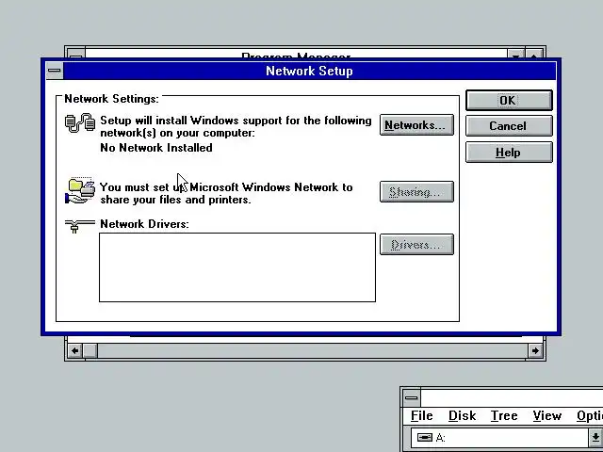Click the file and printer sharing hand icon

pyautogui.click(x=80, y=190)
